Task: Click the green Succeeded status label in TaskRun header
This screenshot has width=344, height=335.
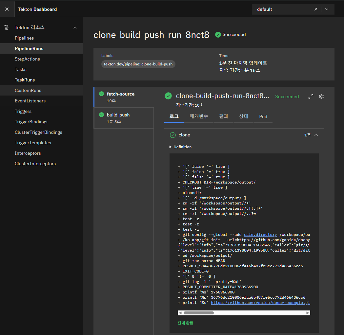Action: (287, 97)
